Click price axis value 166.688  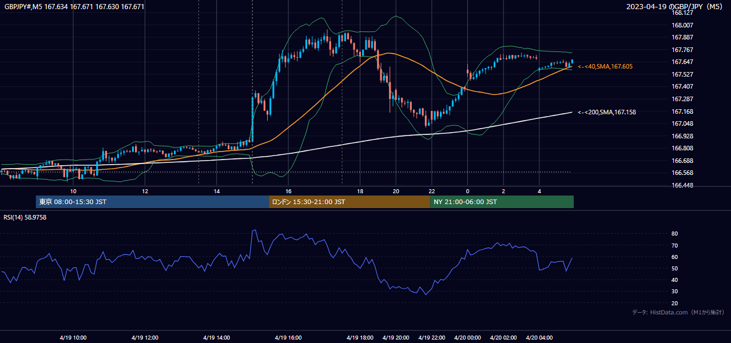click(682, 161)
